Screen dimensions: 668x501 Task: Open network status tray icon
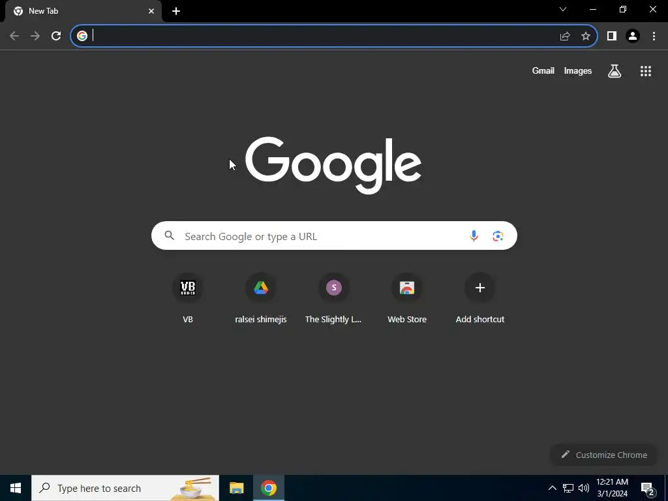tap(568, 488)
